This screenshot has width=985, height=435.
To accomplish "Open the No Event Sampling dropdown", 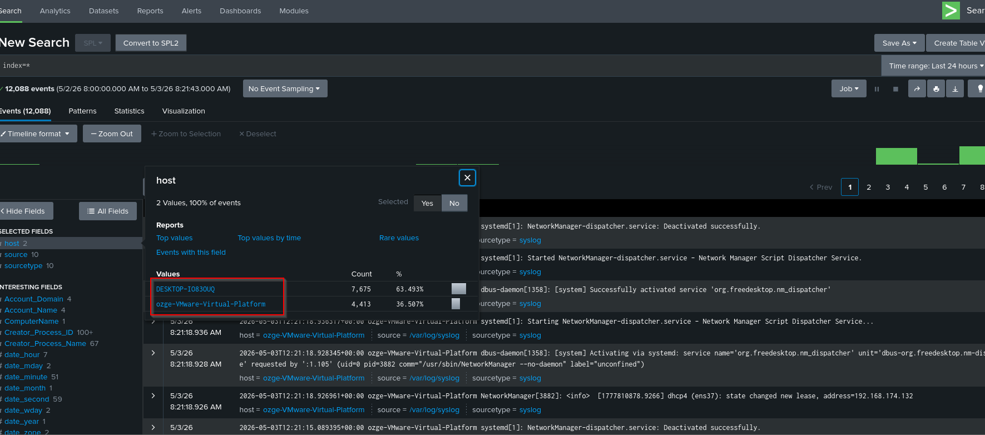I will [x=285, y=88].
